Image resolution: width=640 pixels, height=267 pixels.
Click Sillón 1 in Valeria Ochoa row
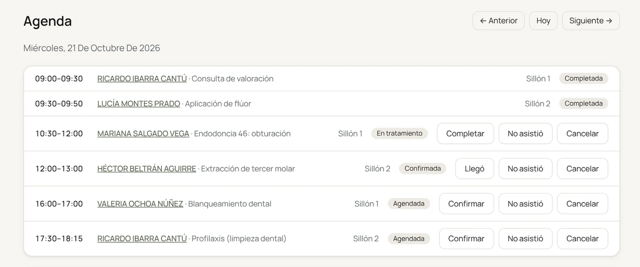pyautogui.click(x=367, y=203)
